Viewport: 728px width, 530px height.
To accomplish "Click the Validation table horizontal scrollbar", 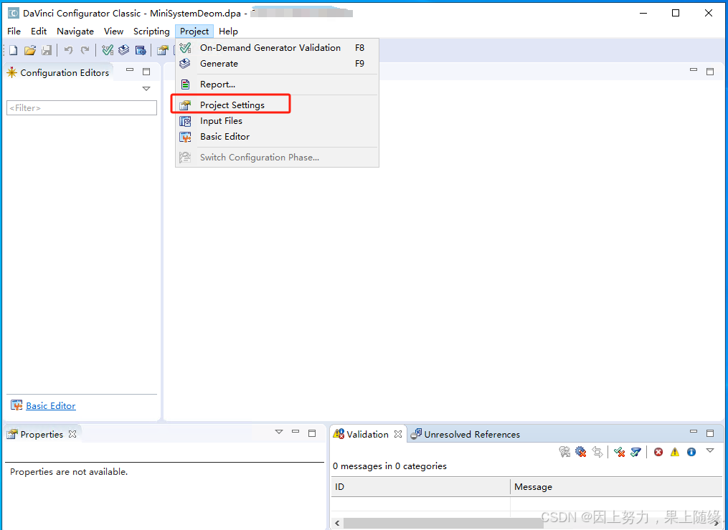I will click(443, 523).
